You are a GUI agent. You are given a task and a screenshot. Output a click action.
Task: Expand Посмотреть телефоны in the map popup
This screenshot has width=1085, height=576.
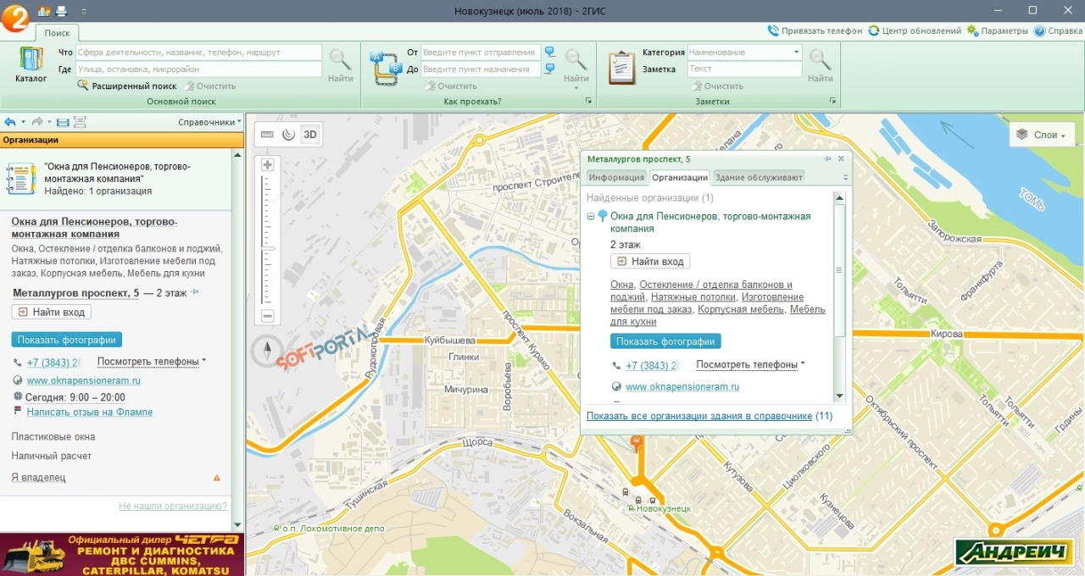[750, 365]
